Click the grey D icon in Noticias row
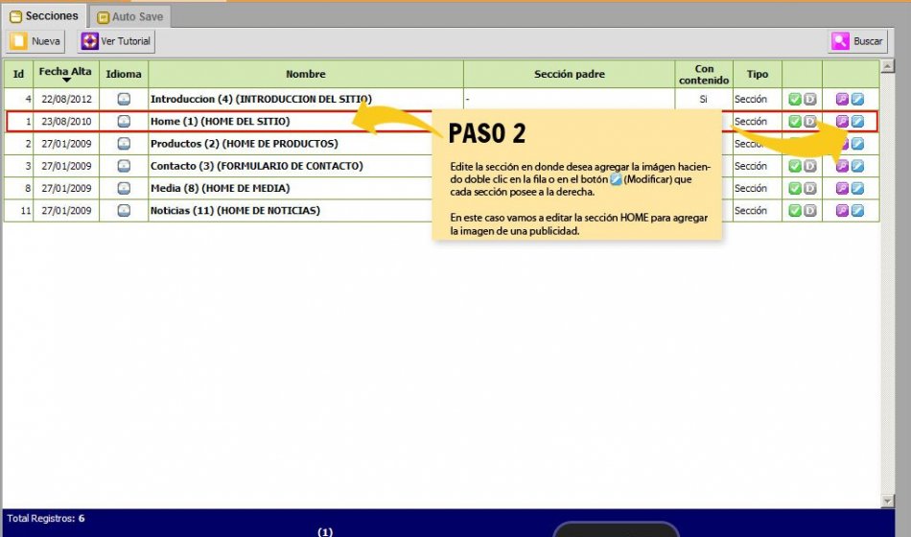The image size is (911, 537). point(810,210)
